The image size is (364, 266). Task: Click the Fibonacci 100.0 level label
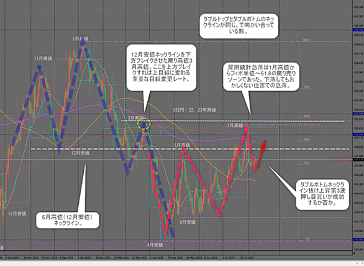point(306,40)
